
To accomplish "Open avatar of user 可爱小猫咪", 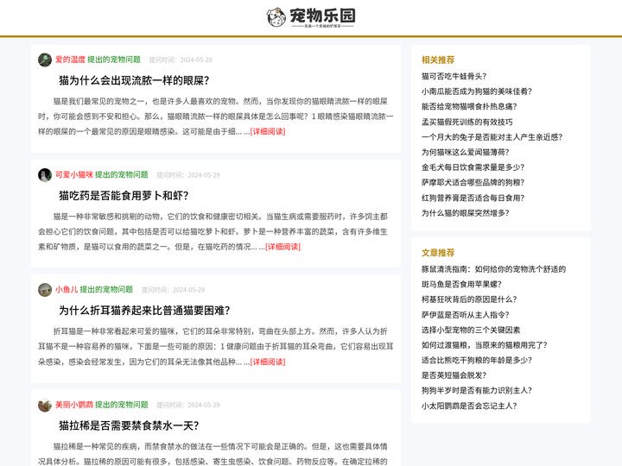I will coord(45,174).
